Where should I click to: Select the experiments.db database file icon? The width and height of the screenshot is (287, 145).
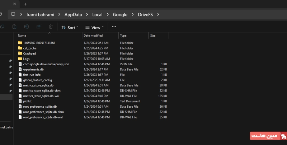(20, 69)
